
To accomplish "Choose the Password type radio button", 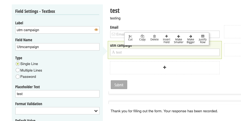I will pyautogui.click(x=18, y=77).
